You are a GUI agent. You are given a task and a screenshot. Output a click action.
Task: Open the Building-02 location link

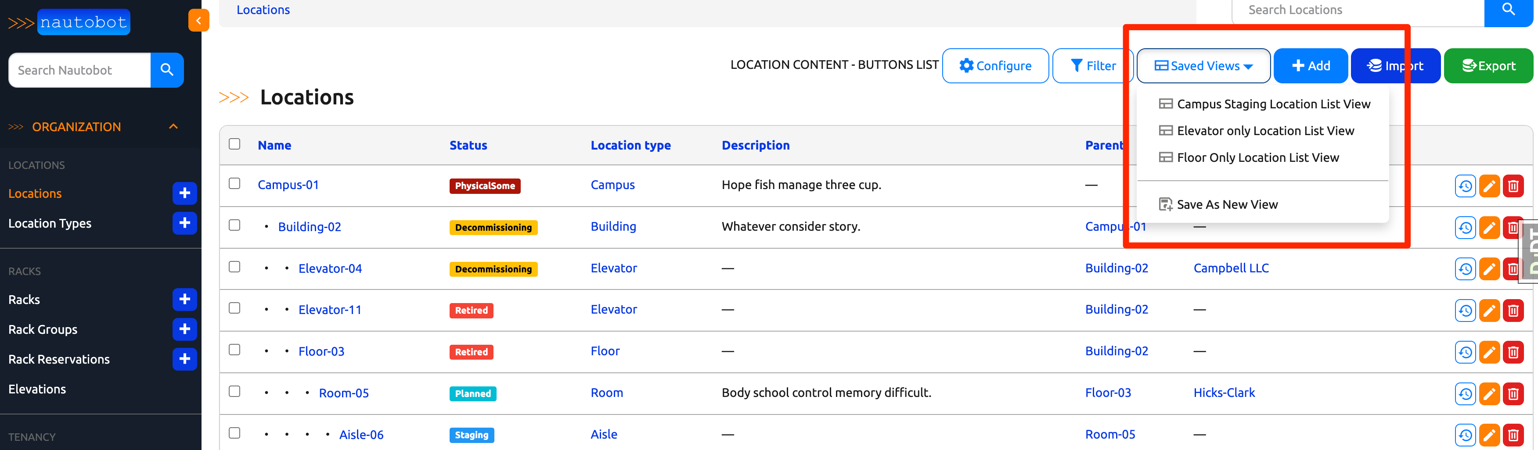click(309, 226)
